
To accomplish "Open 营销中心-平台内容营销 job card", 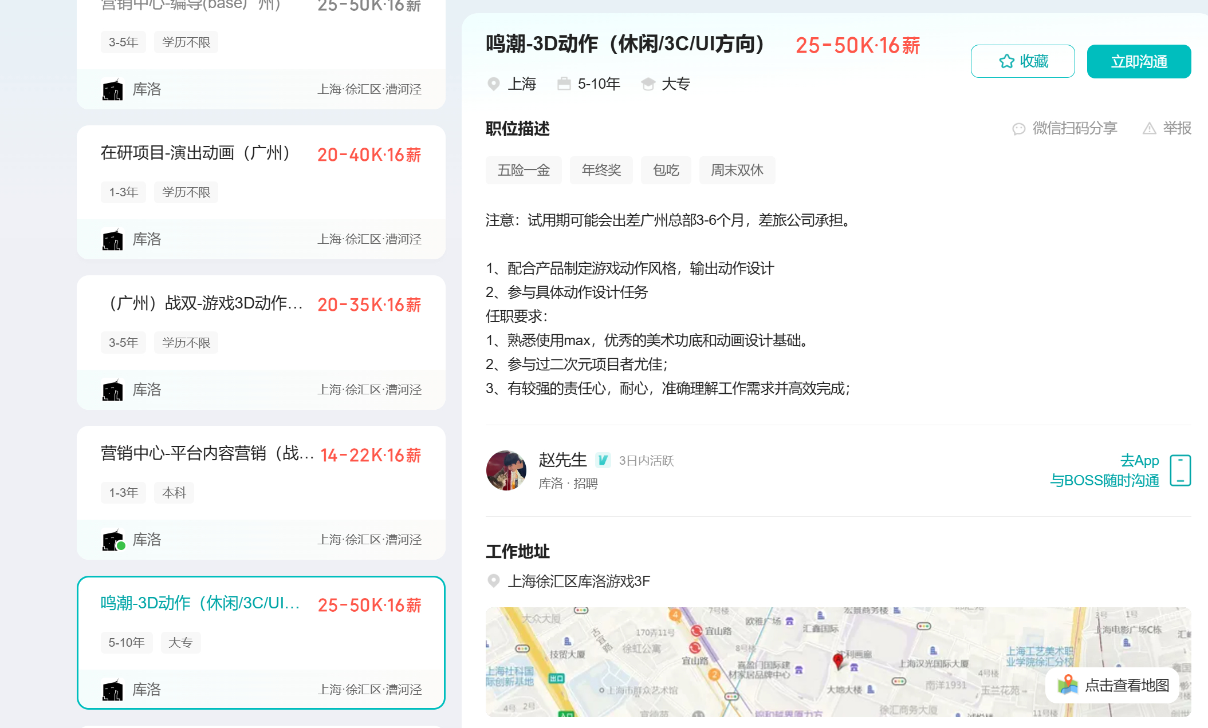I will [x=261, y=493].
